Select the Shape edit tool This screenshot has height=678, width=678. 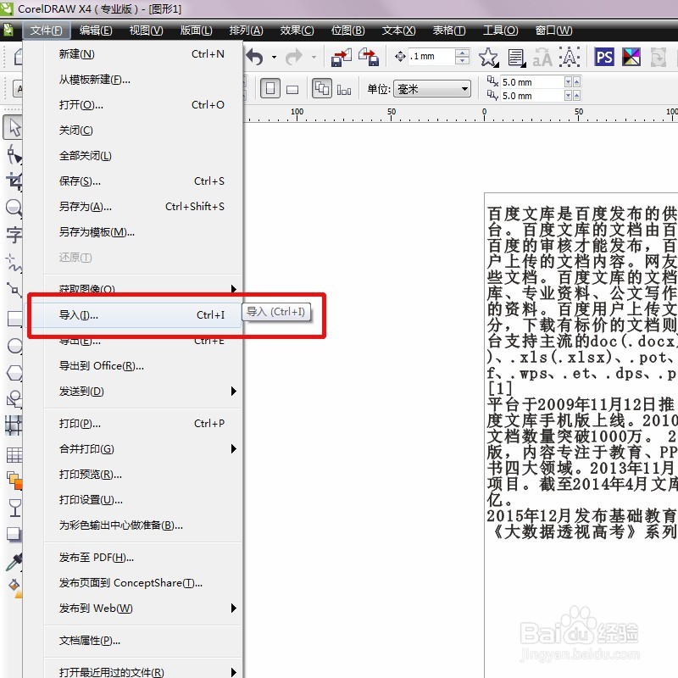tap(13, 154)
